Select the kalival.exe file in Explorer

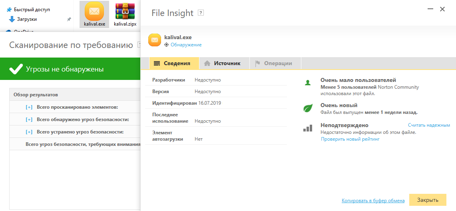(x=94, y=14)
